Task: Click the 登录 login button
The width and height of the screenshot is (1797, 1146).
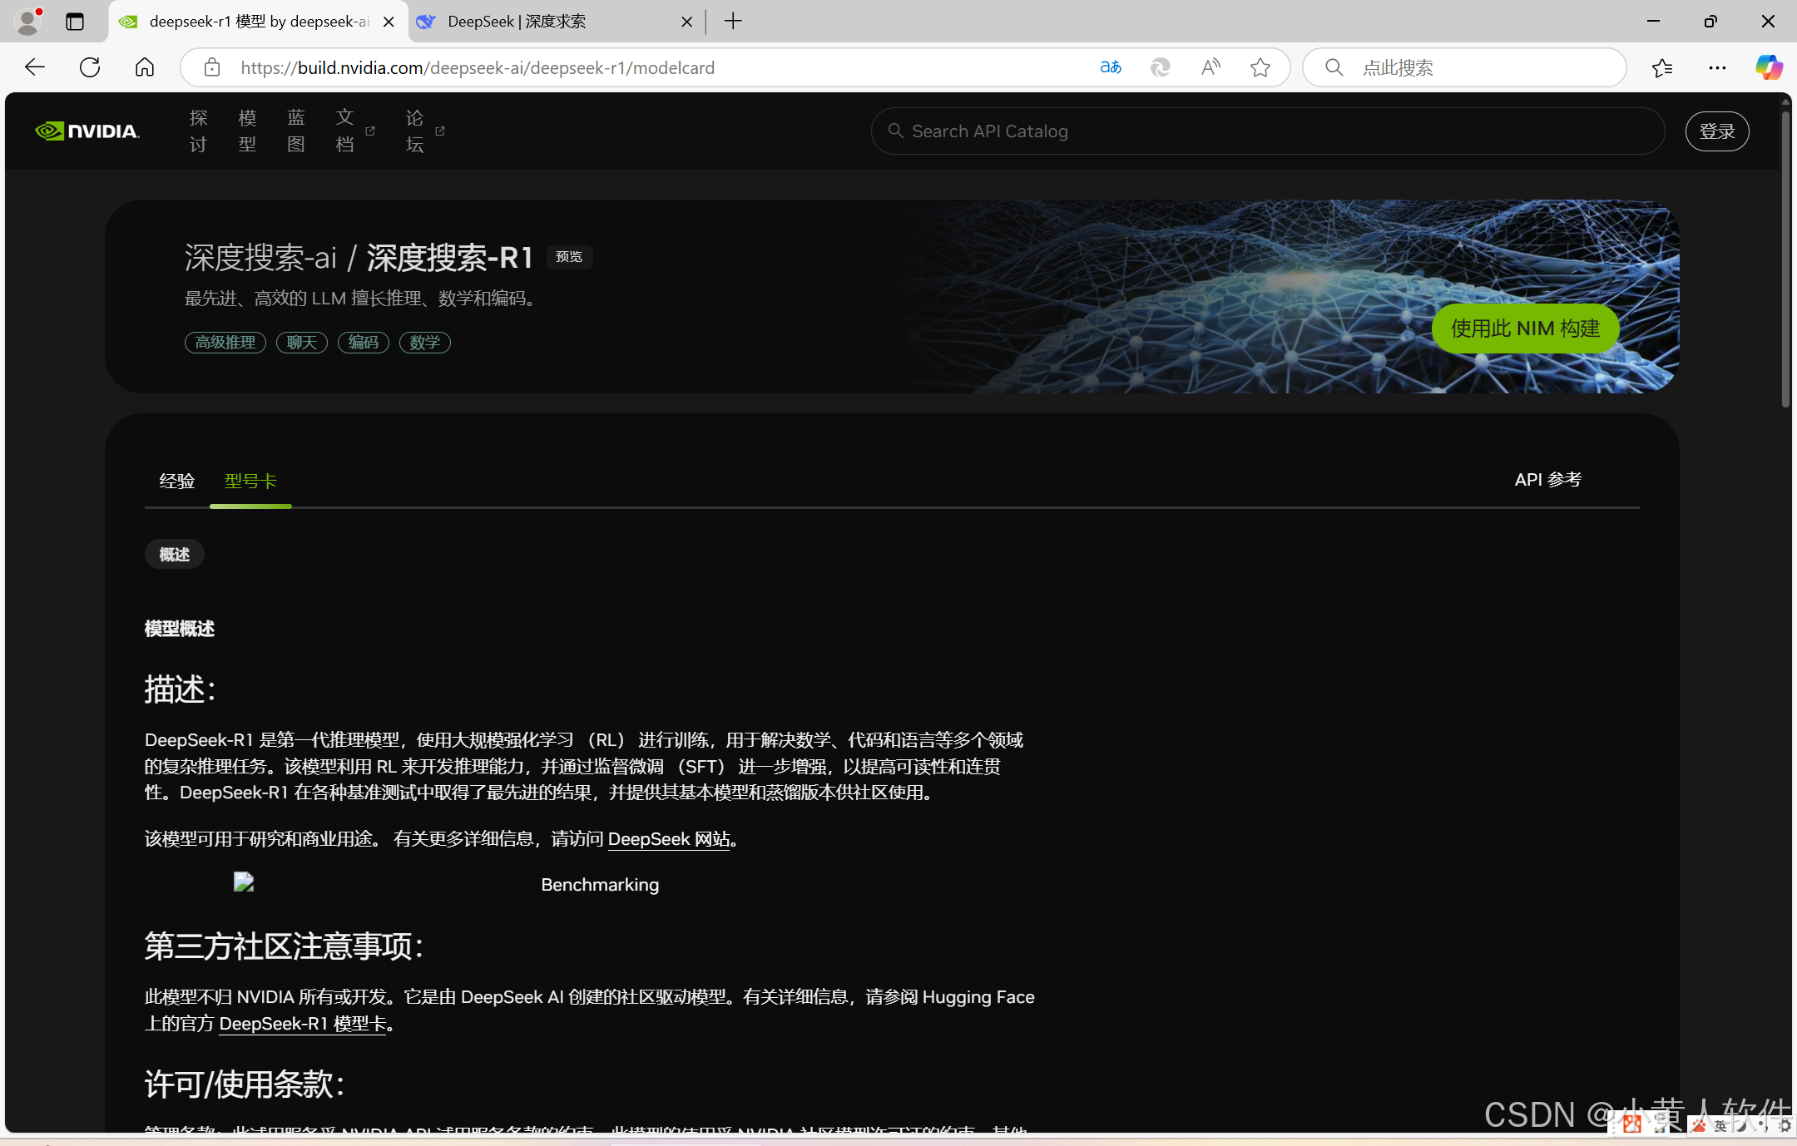Action: 1716,131
